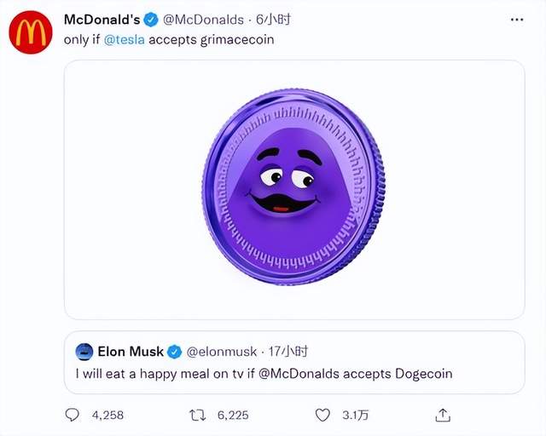Open the @tesla mention link
Viewport: 546px width, 436px height.
(125, 40)
